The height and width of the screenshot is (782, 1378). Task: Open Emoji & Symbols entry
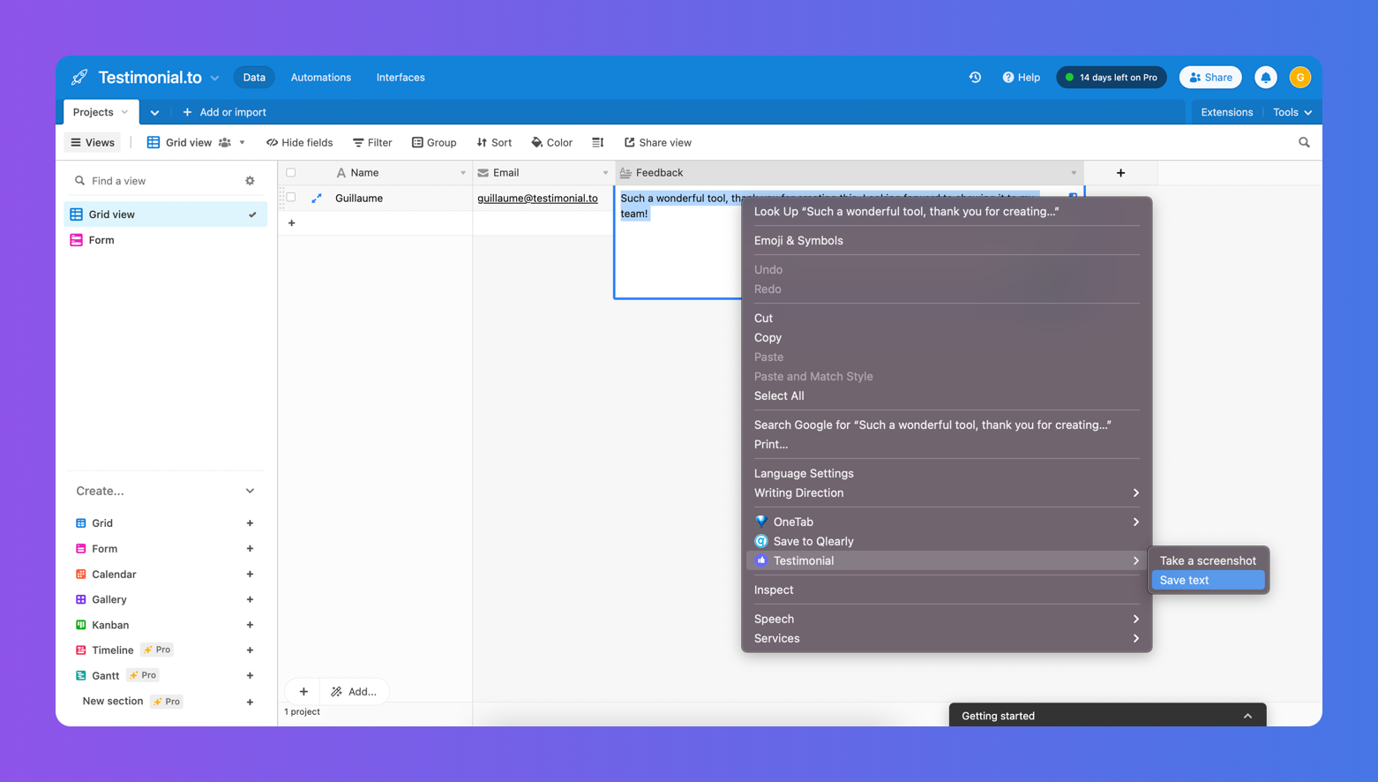click(x=947, y=240)
